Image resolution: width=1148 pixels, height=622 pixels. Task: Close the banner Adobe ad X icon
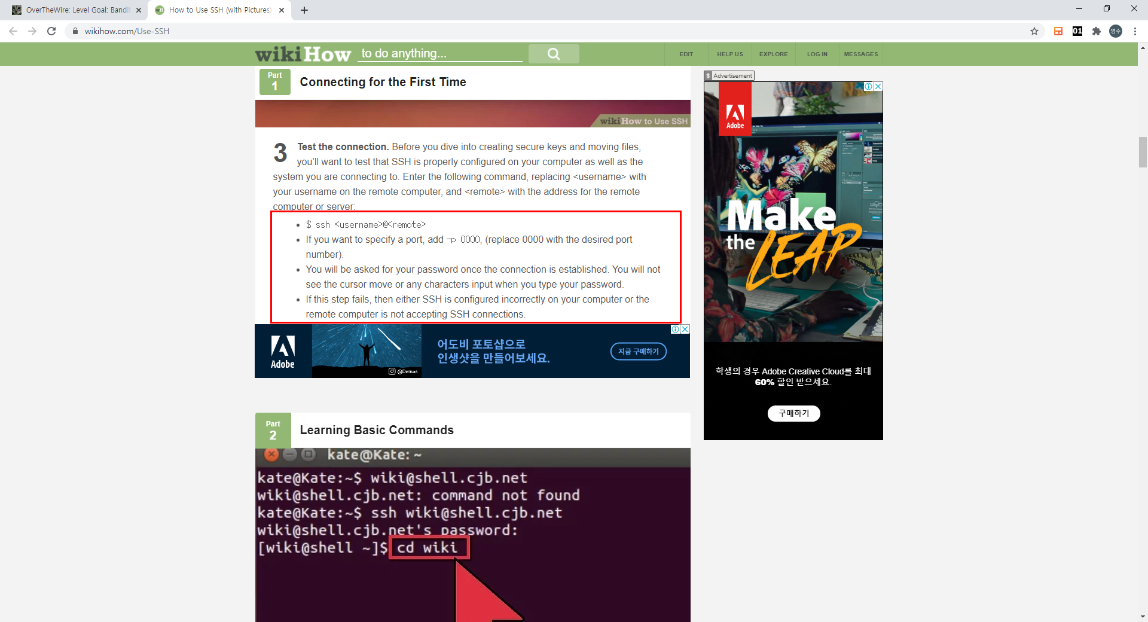(x=685, y=330)
